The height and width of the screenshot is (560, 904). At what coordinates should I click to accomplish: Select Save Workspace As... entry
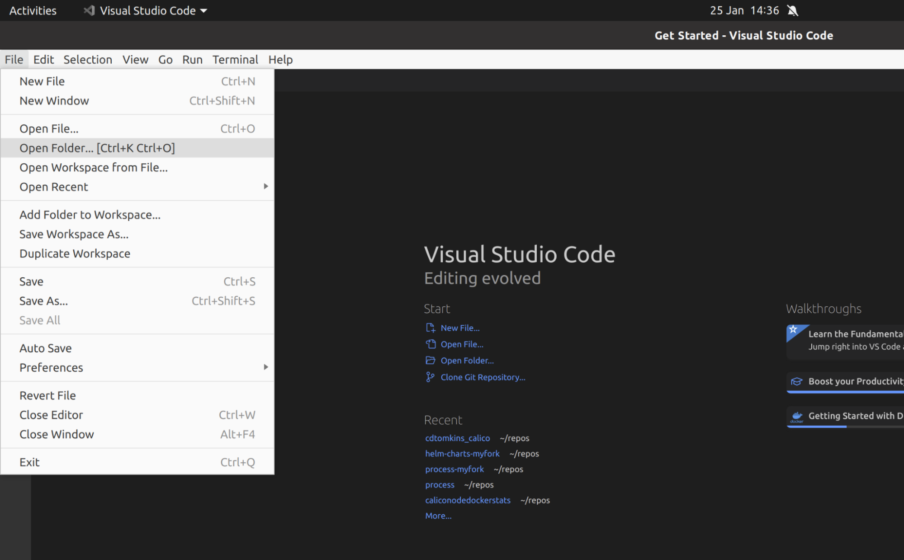pos(137,234)
